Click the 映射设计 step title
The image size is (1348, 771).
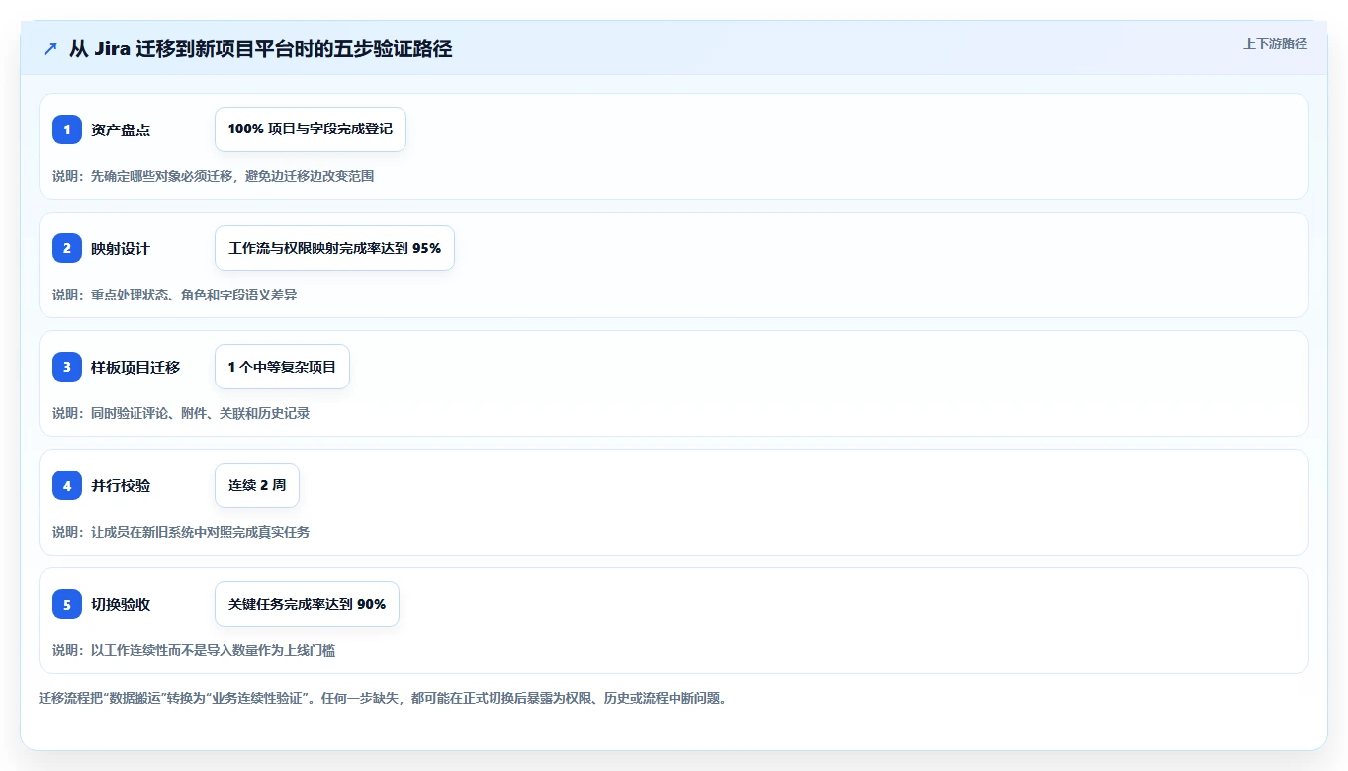[121, 248]
